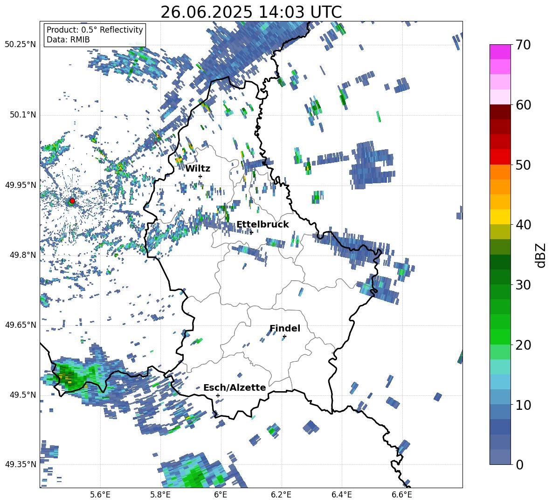
Task: Click the 5.8°E longitude label
Action: 160,495
